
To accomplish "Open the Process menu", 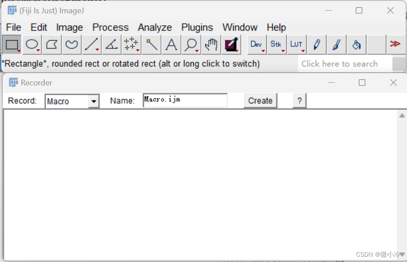I will pyautogui.click(x=110, y=27).
